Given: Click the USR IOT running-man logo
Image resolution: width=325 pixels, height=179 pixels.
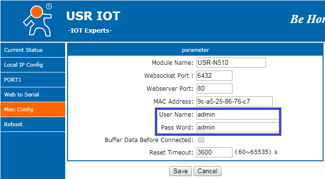Looking at the screenshot, I should point(38,21).
